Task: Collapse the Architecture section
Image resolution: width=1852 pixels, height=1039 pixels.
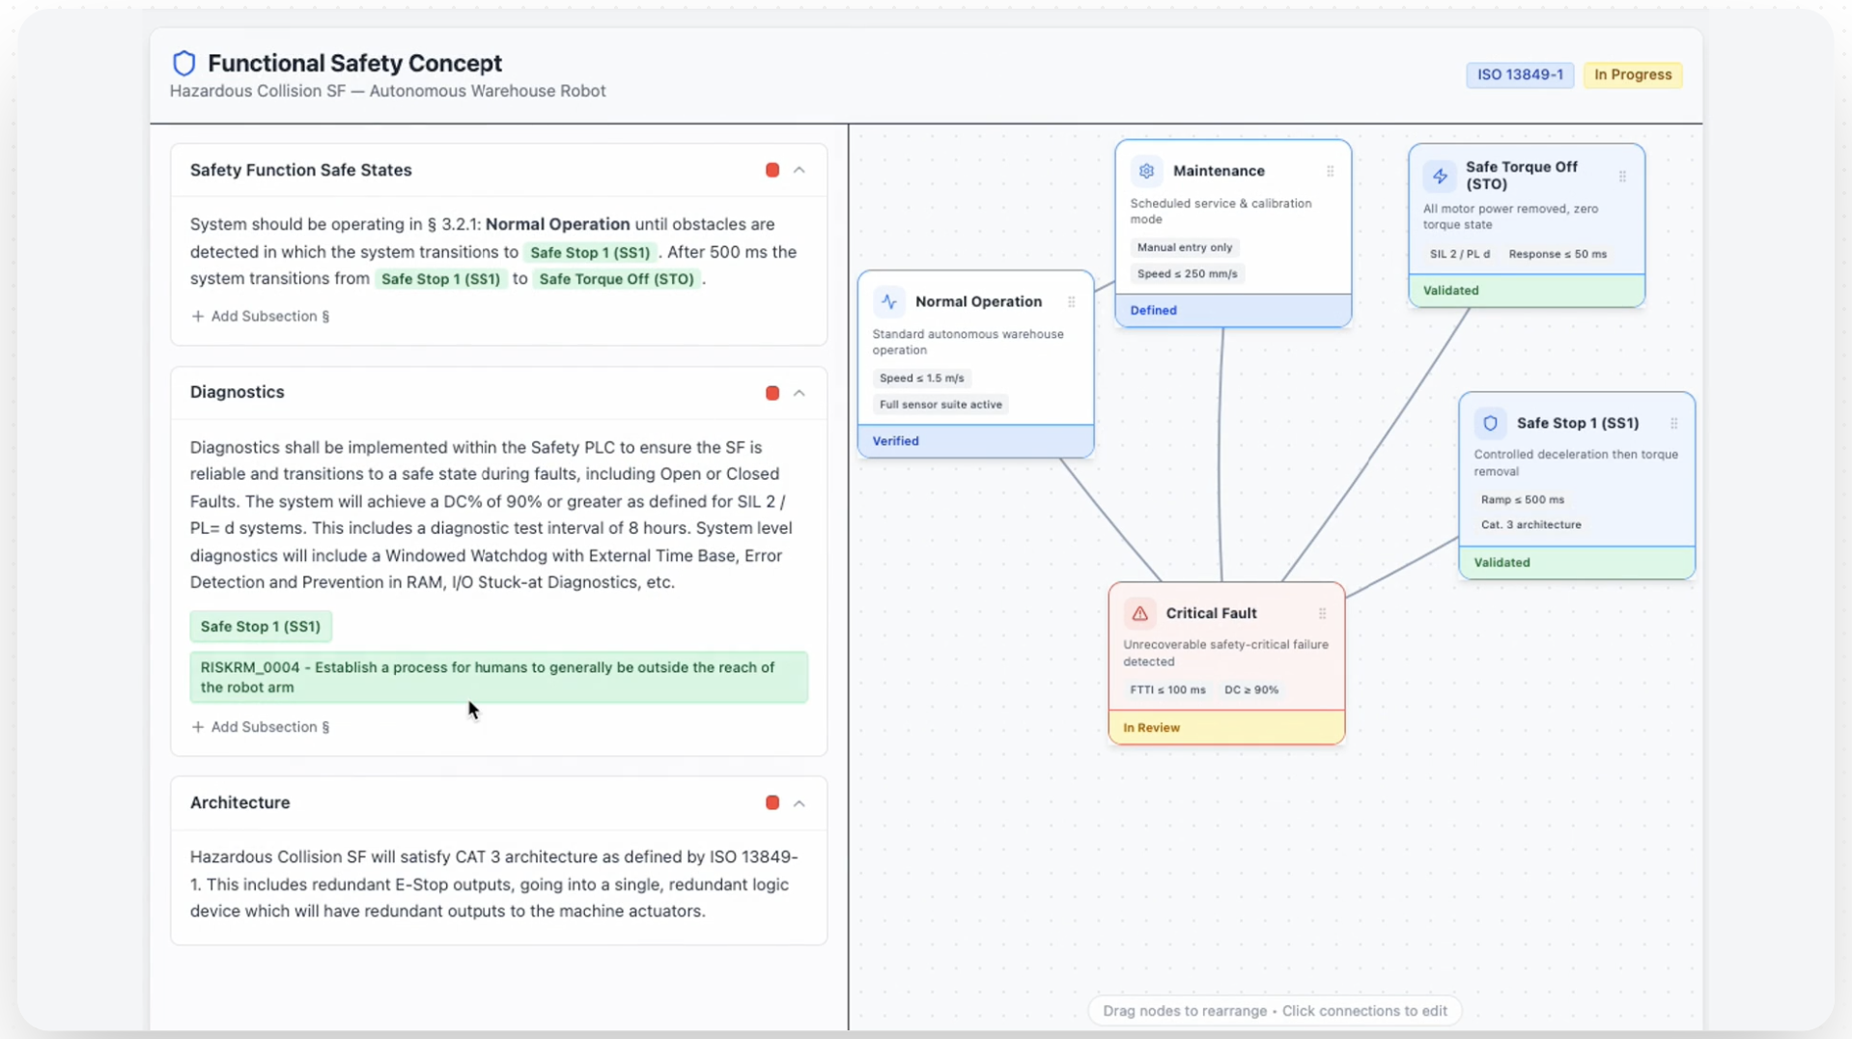Action: (x=800, y=802)
